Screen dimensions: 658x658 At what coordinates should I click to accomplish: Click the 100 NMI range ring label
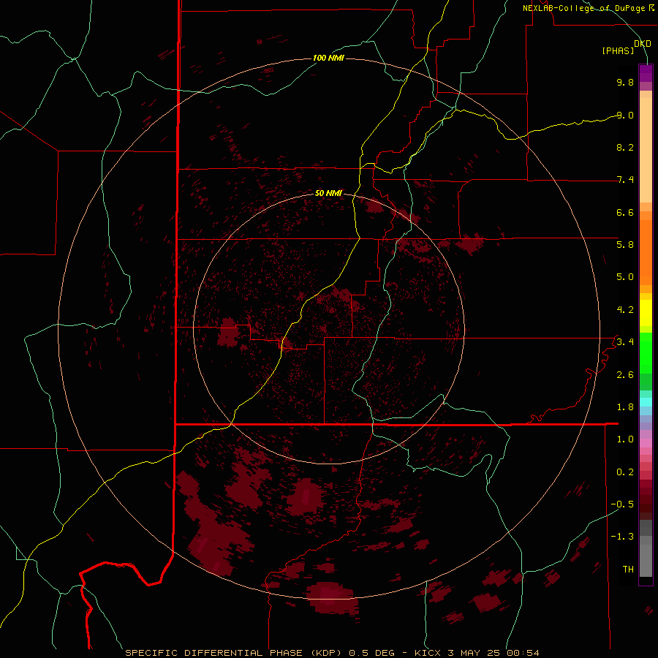(328, 58)
